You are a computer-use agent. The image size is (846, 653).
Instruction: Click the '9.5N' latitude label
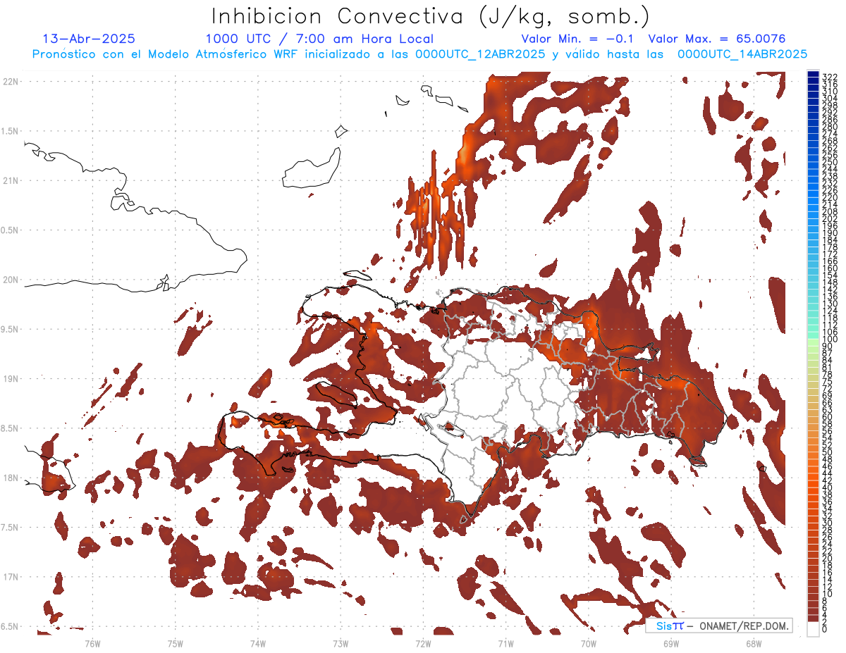coord(11,329)
